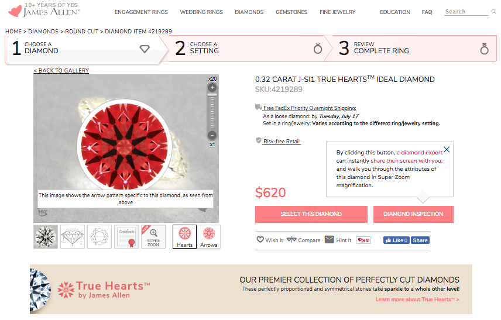The width and height of the screenshot is (501, 320).
Task: Click the Compare scales icon
Action: 291,239
